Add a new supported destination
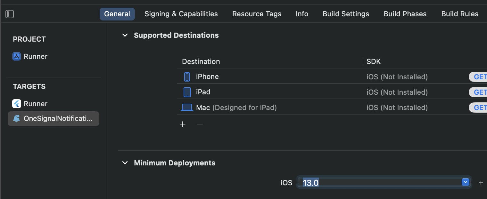This screenshot has width=487, height=199. point(183,124)
